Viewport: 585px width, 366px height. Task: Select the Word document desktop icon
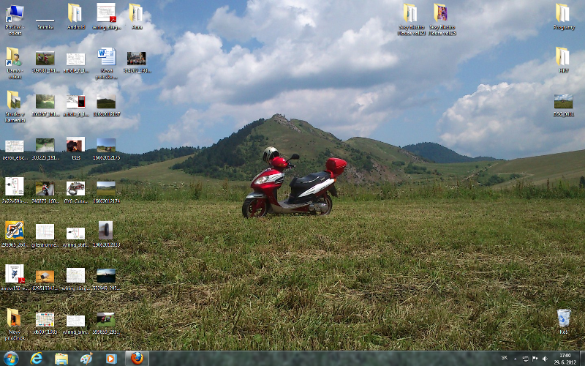pyautogui.click(x=107, y=57)
